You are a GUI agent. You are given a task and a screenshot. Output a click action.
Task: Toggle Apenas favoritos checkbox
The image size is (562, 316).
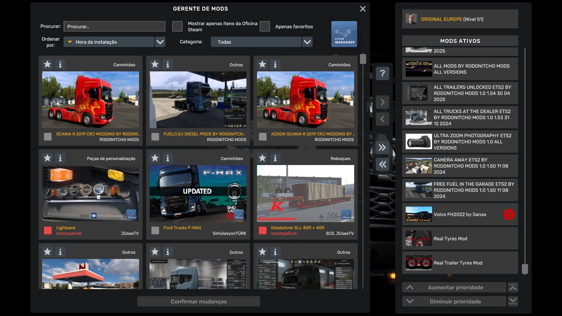click(265, 26)
